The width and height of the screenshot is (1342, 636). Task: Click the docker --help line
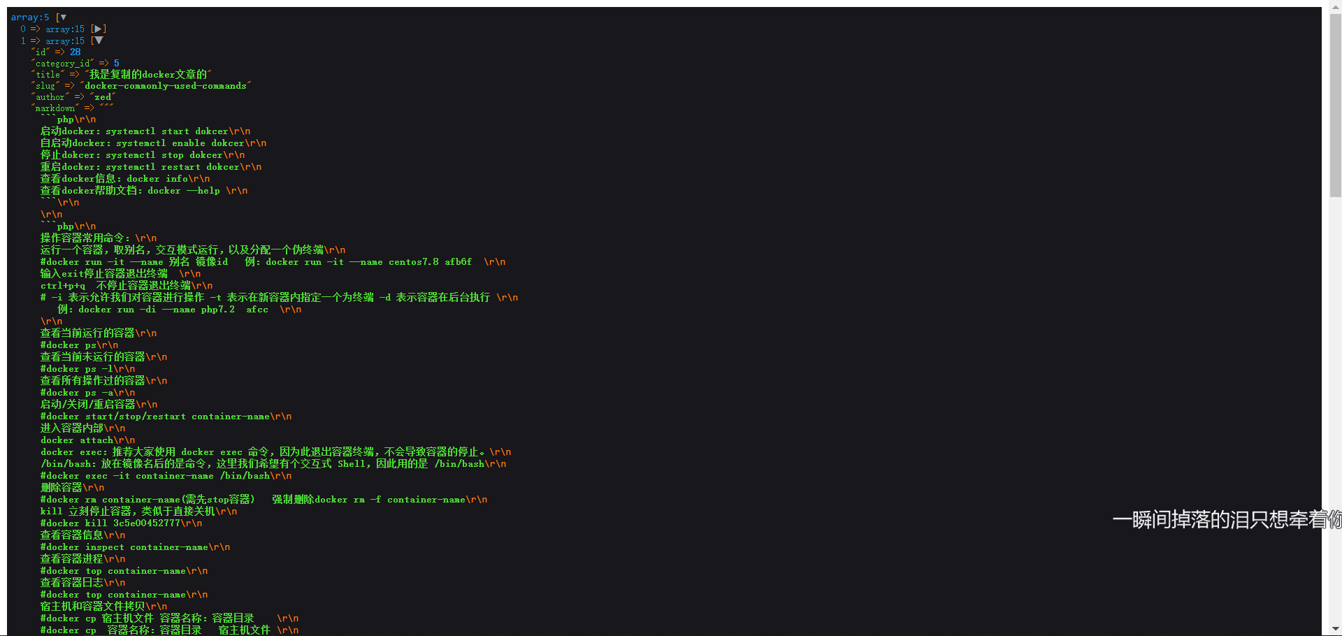click(x=143, y=191)
